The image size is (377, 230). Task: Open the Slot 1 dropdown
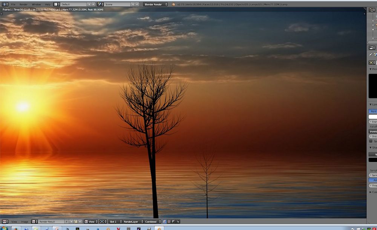click(115, 222)
